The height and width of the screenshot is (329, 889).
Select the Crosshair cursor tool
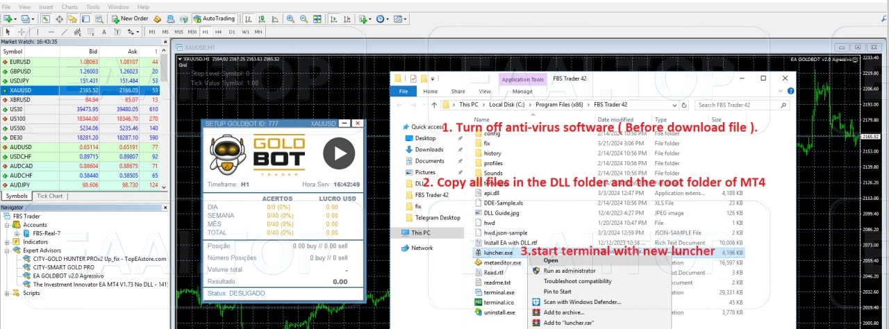coord(22,32)
